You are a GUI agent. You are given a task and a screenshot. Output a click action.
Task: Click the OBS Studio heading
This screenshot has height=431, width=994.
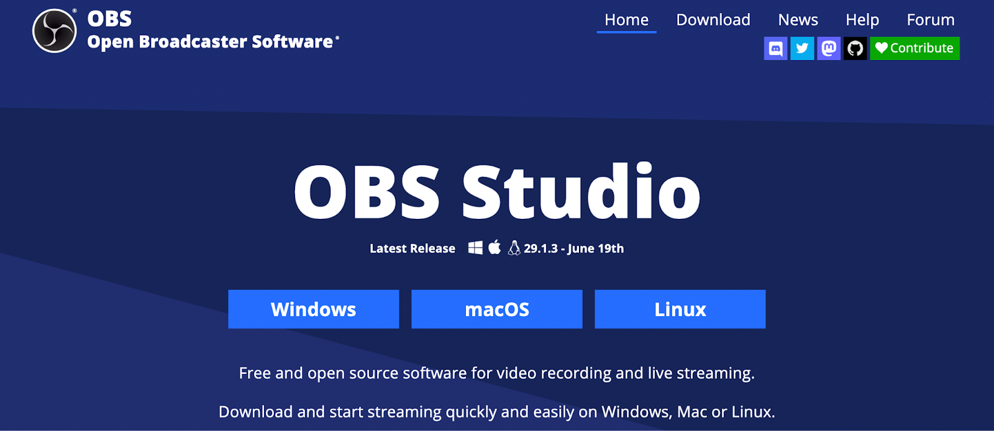click(497, 192)
